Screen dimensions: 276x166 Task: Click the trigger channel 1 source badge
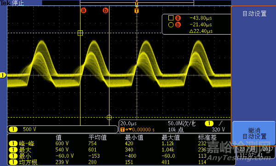[209, 123]
